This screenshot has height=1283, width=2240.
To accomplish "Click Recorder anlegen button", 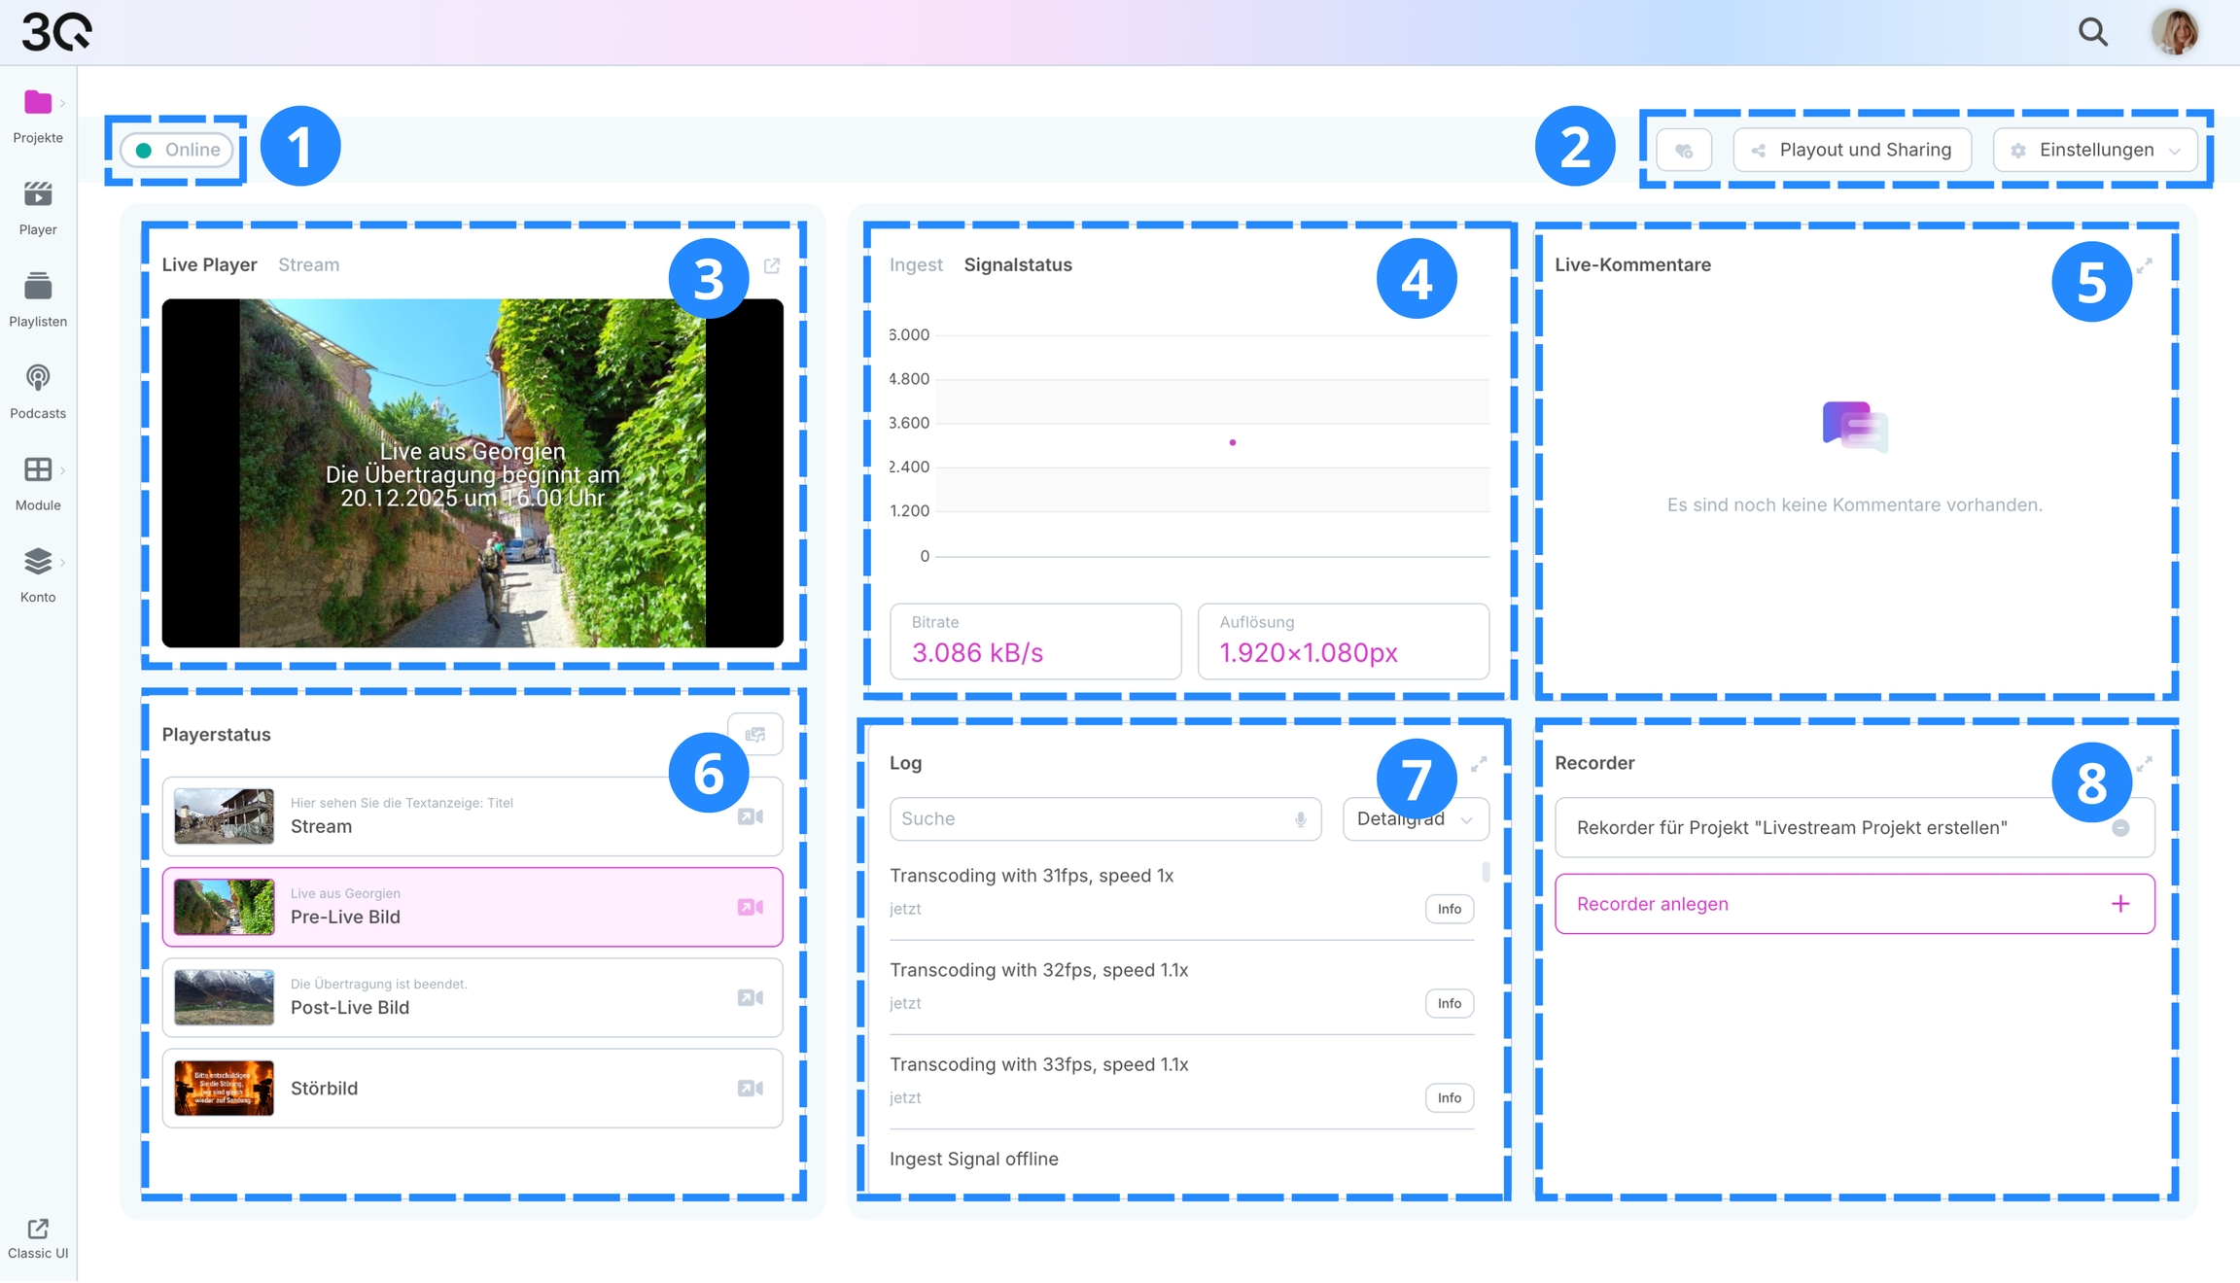I will point(1853,904).
